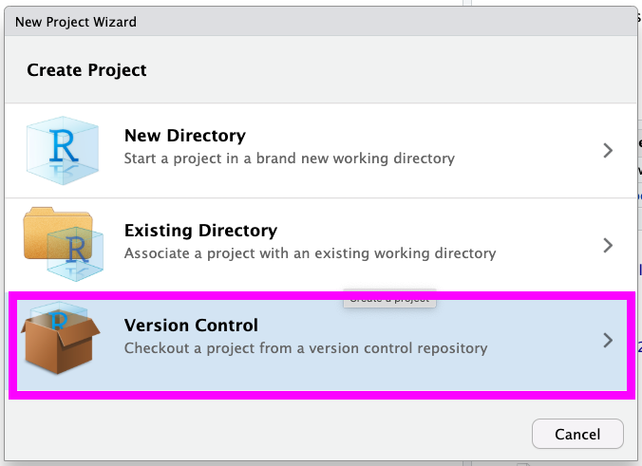Select the New Directory title
Screen dimensions: 642x466
[184, 136]
